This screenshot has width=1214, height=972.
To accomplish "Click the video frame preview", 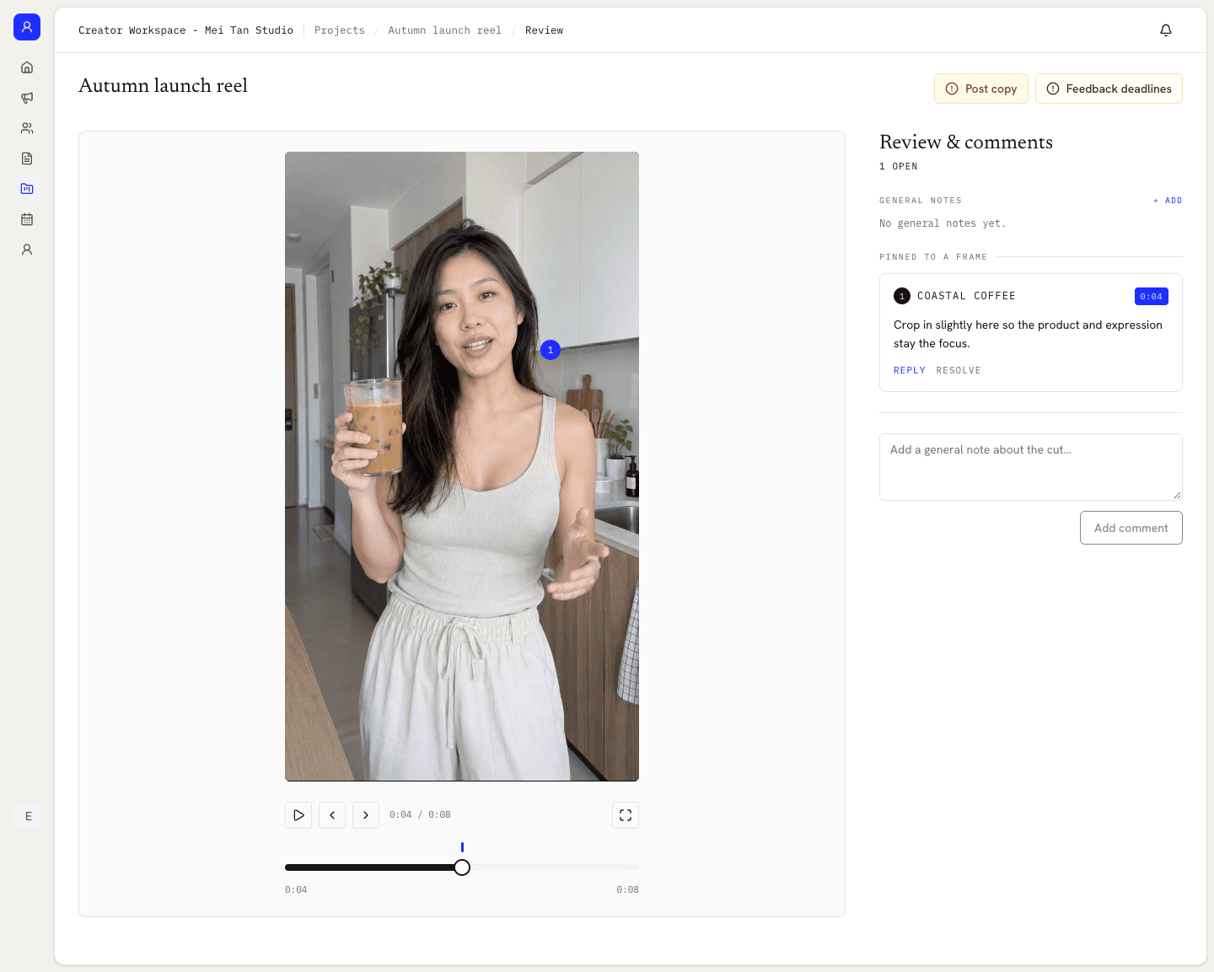I will click(x=462, y=466).
